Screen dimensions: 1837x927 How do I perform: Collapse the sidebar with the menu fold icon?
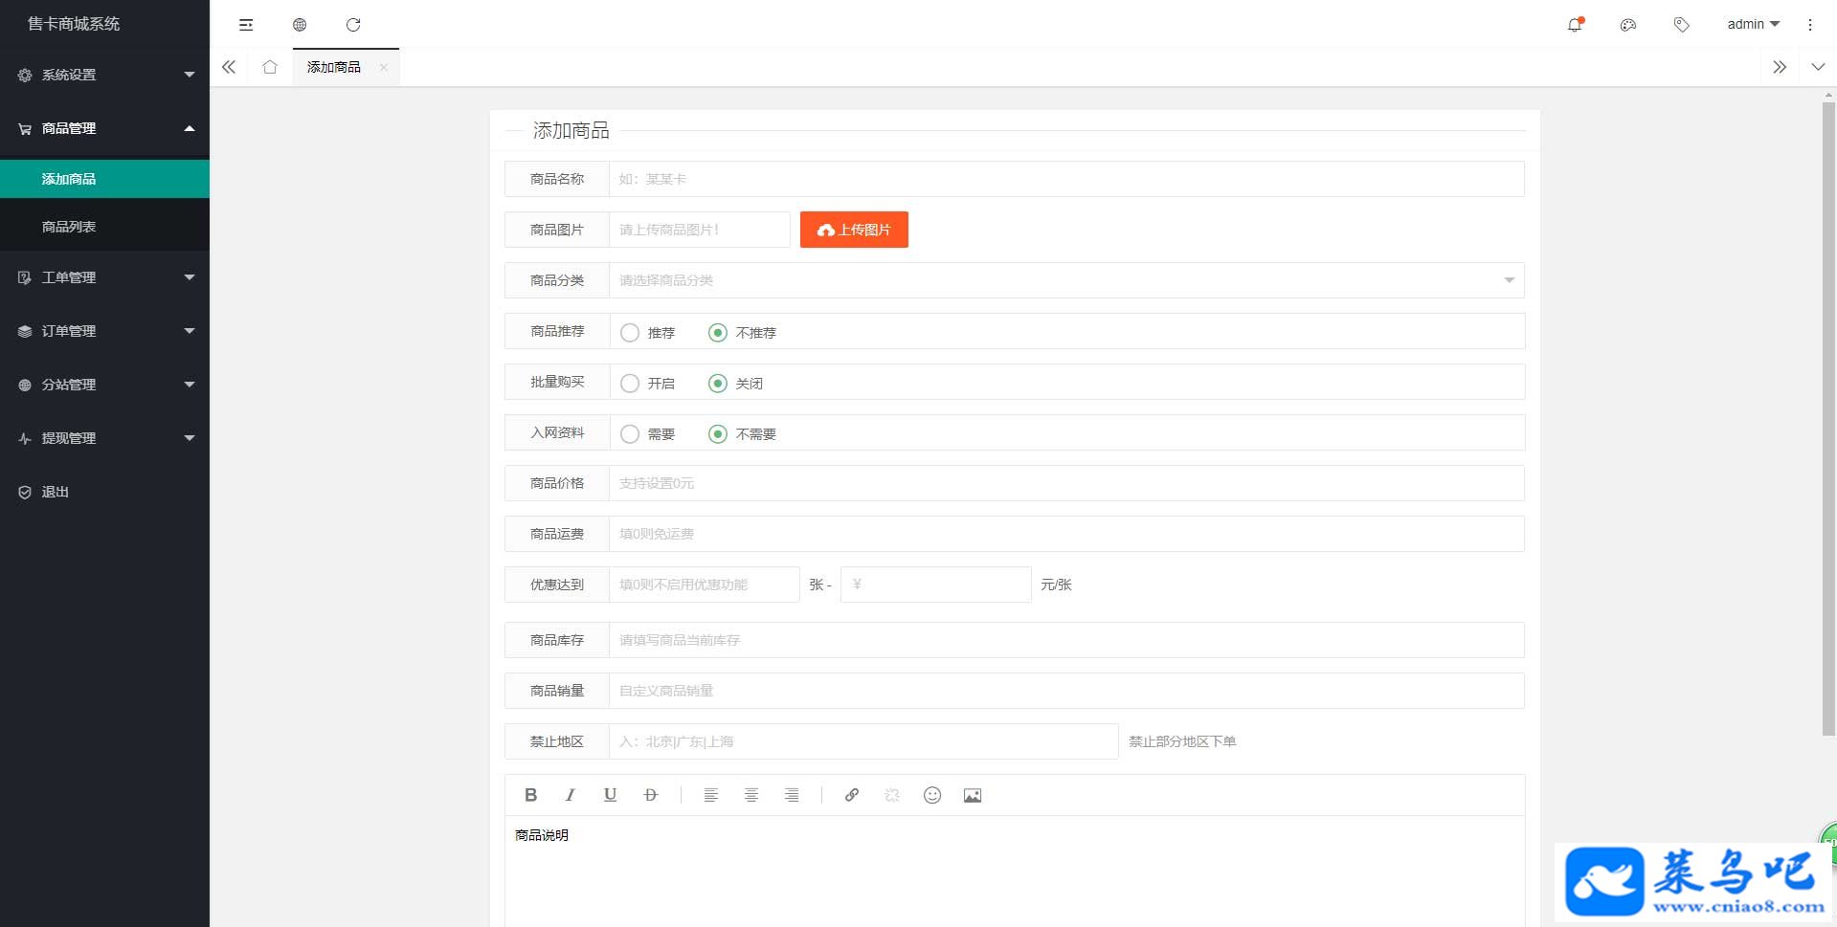246,25
